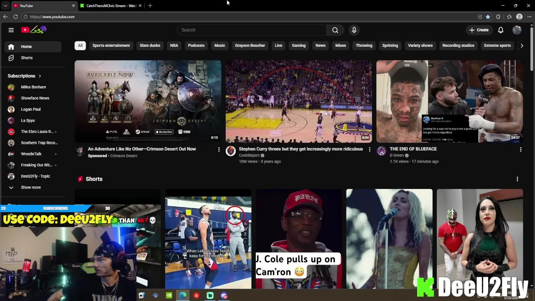Screen dimensions: 535x301
Task: Show more category chips with arrow
Action: (x=522, y=46)
